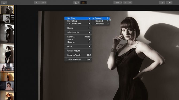
Task: Toggle the before/after compare button
Action: tap(169, 3)
